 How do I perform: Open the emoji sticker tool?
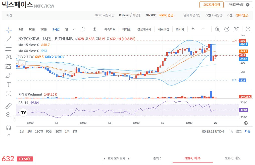[x=9, y=94]
